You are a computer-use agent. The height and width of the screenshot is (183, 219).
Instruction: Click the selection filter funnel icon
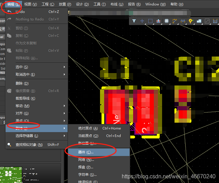pyautogui.click(x=134, y=21)
